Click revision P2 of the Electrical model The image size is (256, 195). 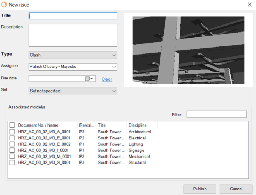click(x=82, y=138)
